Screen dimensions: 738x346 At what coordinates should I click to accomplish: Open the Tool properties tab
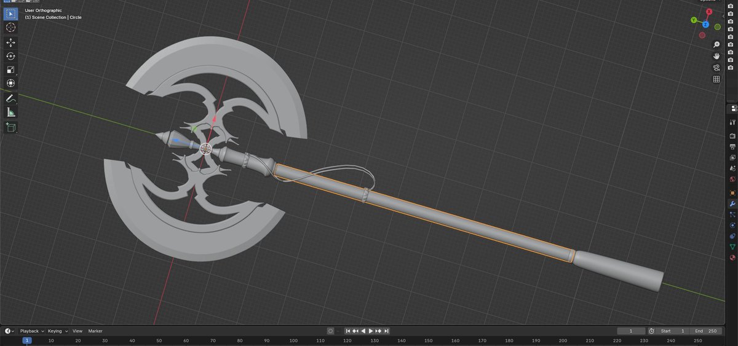(x=732, y=122)
